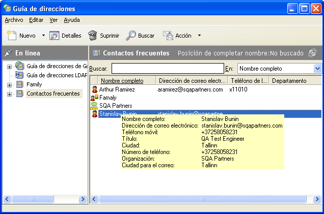The height and width of the screenshot is (214, 324).
Task: Click the contact list horizontal scrollbar thumb
Action: tap(203, 199)
